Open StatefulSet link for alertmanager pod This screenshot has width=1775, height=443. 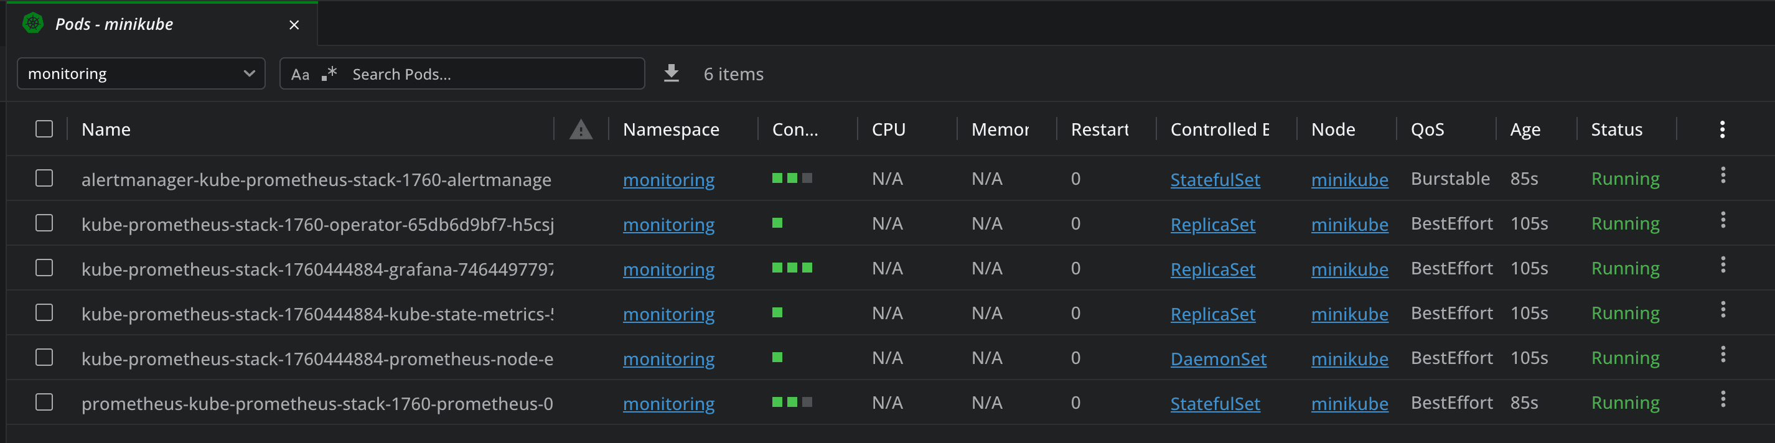point(1215,179)
